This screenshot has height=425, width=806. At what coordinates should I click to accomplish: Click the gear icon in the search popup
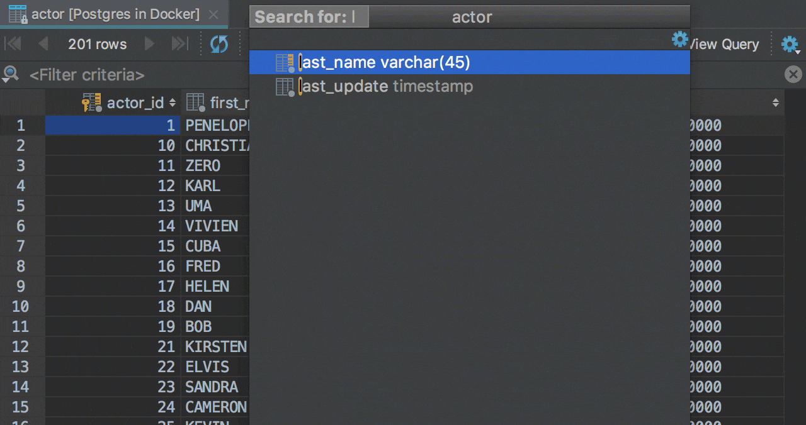click(679, 40)
